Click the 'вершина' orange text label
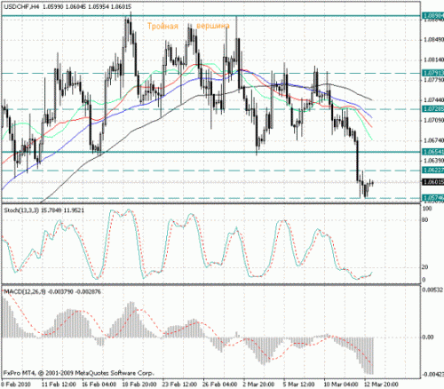The width and height of the screenshot is (444, 389). click(x=213, y=26)
